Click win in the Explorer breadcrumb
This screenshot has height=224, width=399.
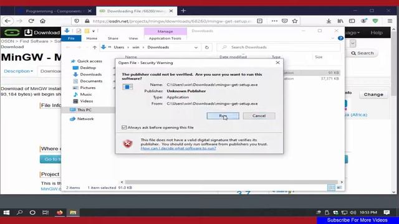(x=136, y=47)
